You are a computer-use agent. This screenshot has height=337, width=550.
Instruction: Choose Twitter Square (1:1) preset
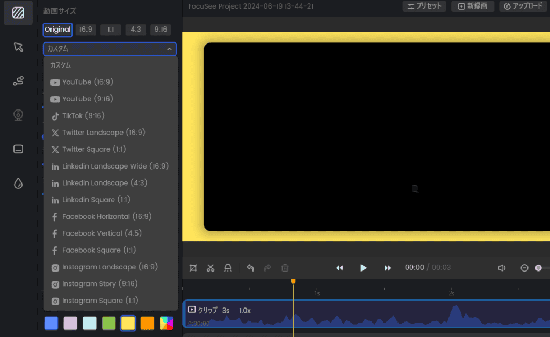pyautogui.click(x=111, y=150)
